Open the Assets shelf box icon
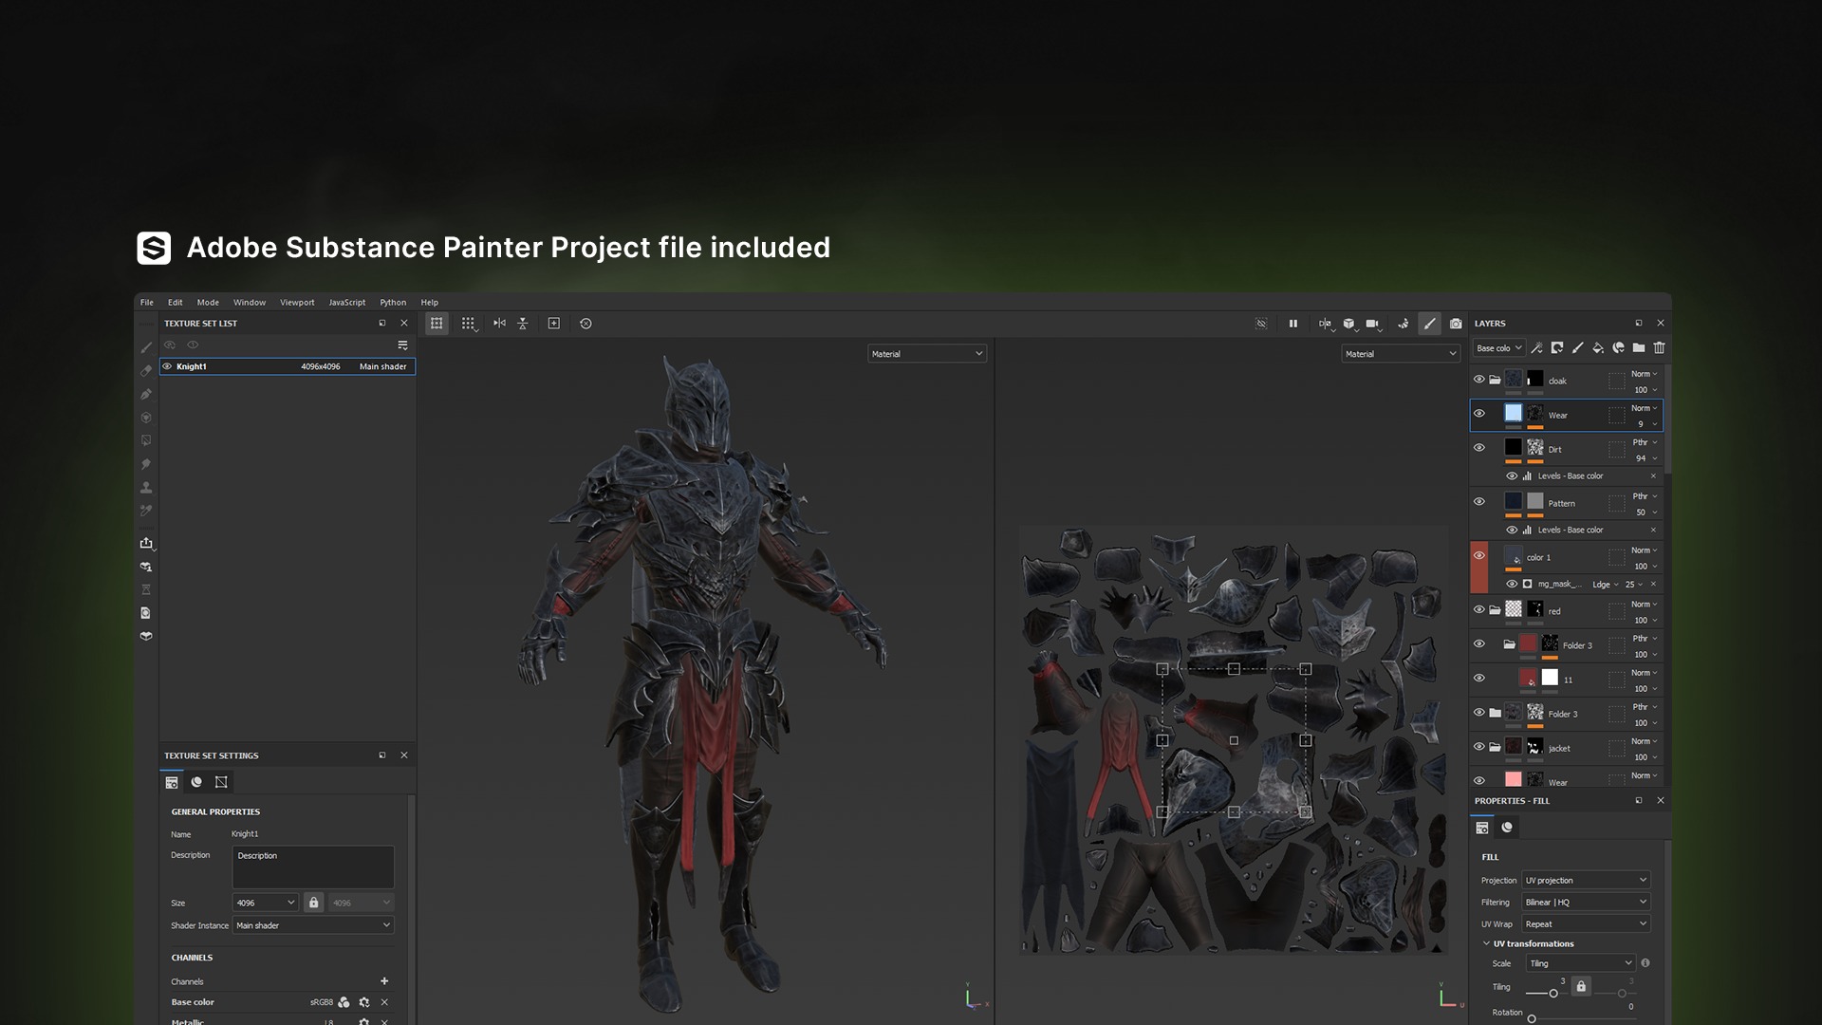Screen dimensions: 1822x1025 coord(146,636)
